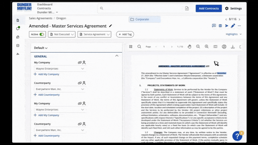The height and width of the screenshot is (145, 258).
Task: Search within the document viewer
Action: 139,47
